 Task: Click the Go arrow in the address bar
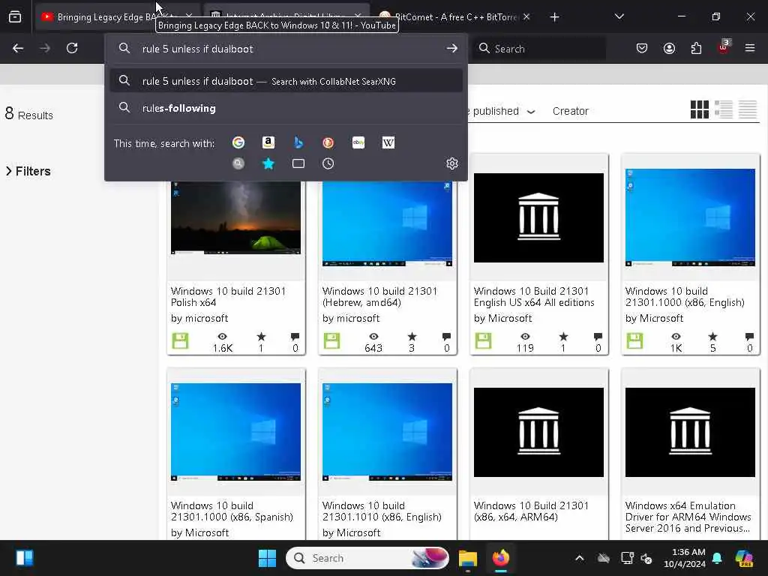point(452,48)
